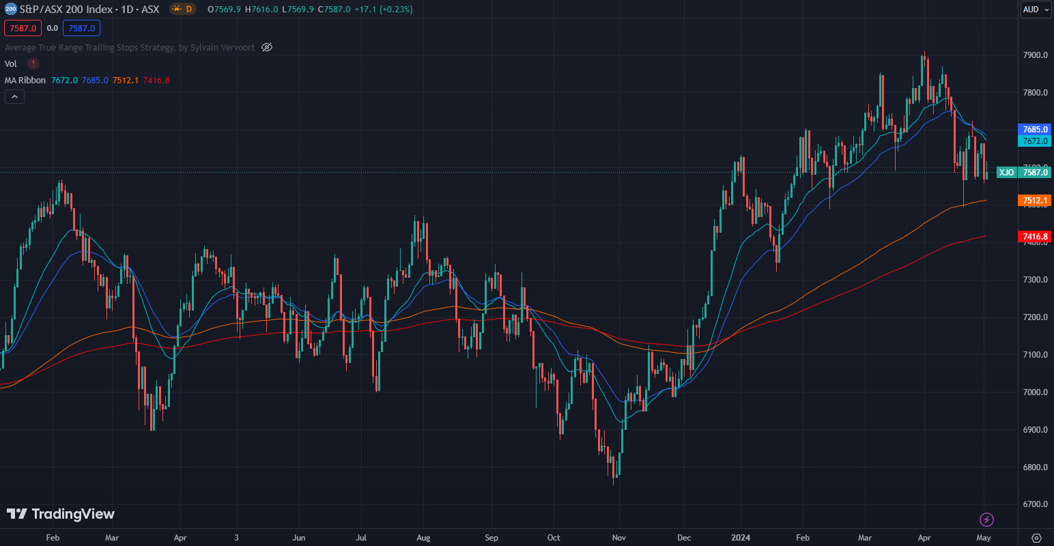Click the Aug label on the time axis
The image size is (1054, 546).
coord(423,538)
